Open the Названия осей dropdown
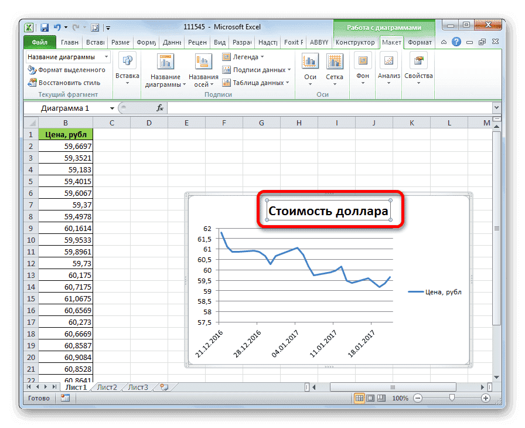 202,69
